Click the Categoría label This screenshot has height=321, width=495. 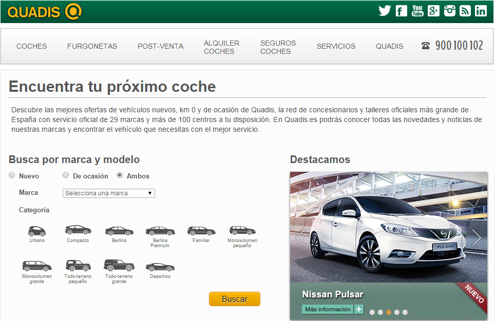pos(34,210)
